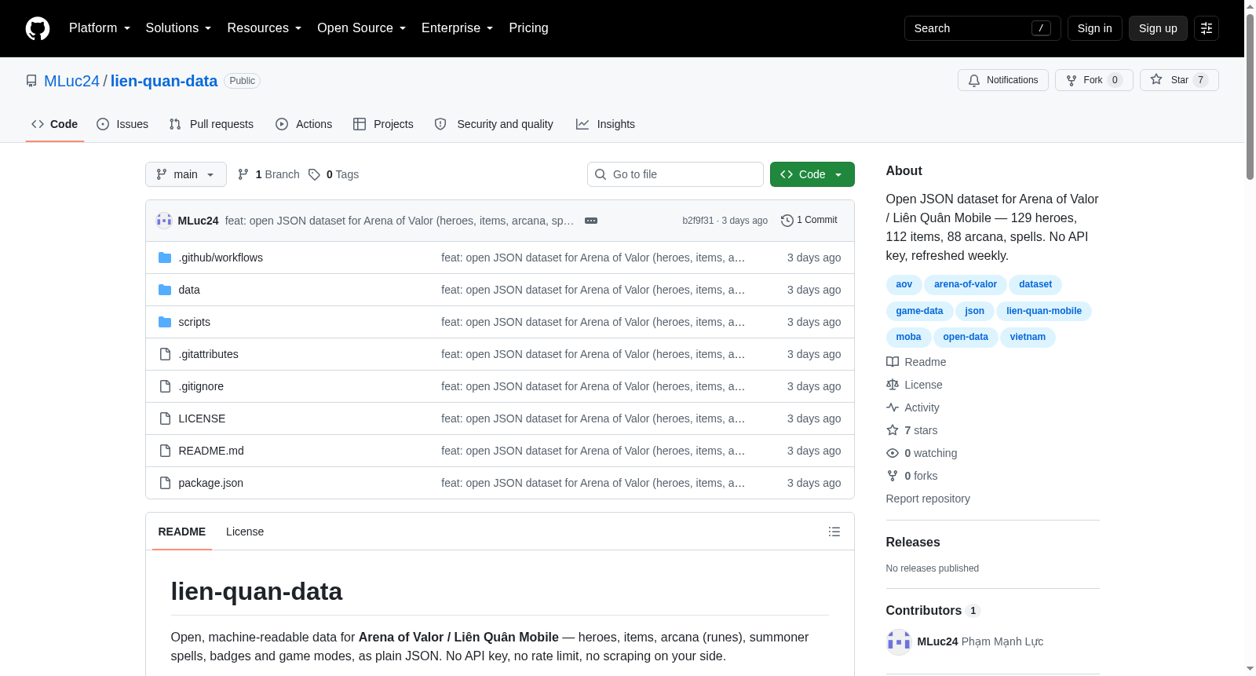Go to GitHub homepage via Octocat logo

click(38, 28)
